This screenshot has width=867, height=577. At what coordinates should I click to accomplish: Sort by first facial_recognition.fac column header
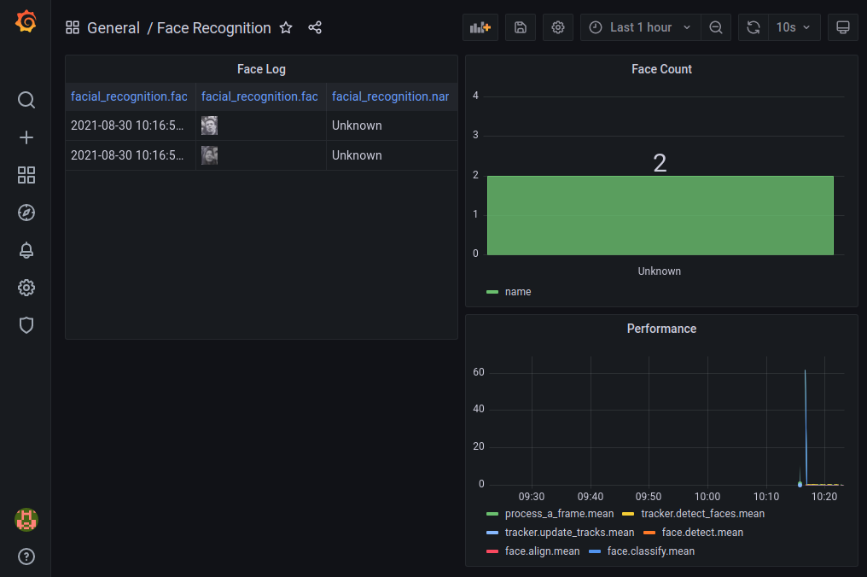pyautogui.click(x=131, y=96)
